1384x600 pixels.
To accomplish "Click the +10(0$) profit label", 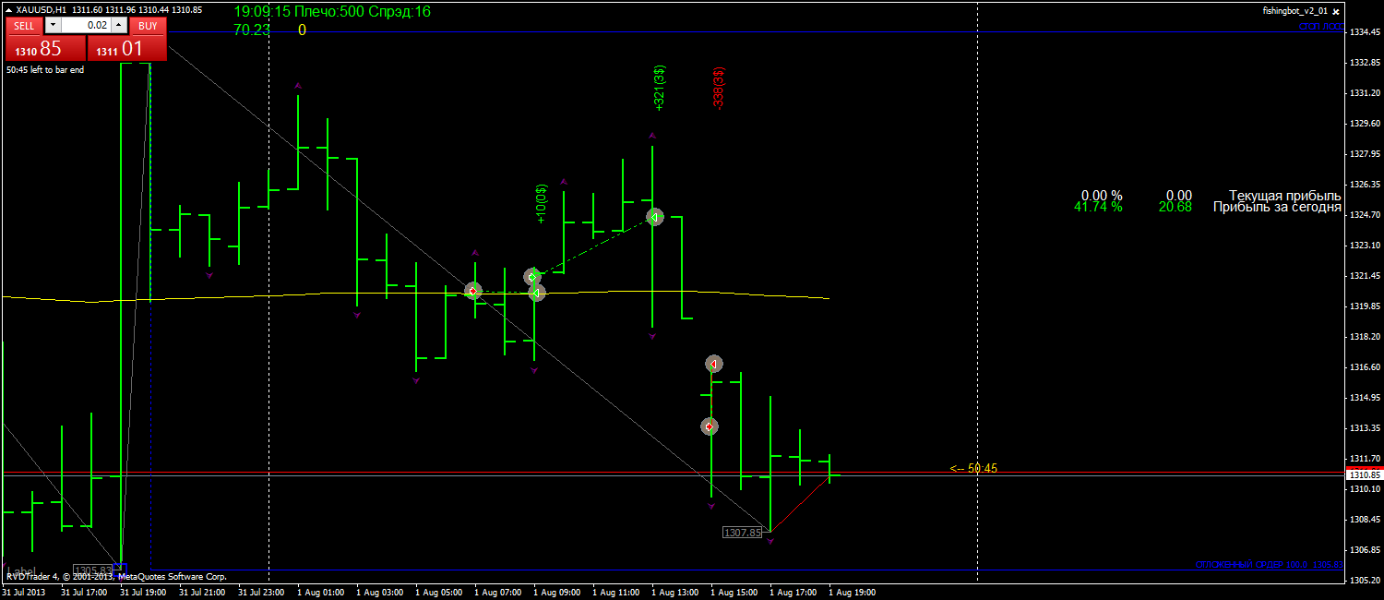I will (x=541, y=203).
